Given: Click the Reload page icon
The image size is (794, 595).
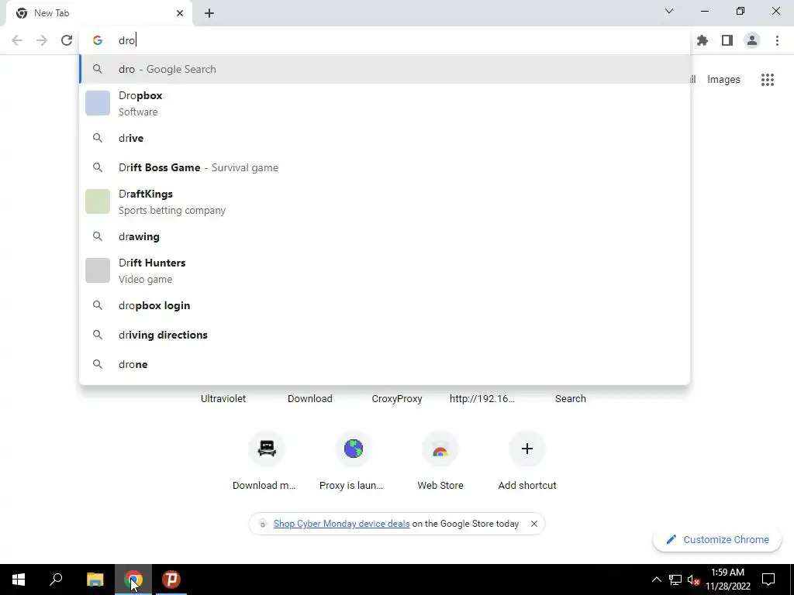Looking at the screenshot, I should [x=67, y=40].
